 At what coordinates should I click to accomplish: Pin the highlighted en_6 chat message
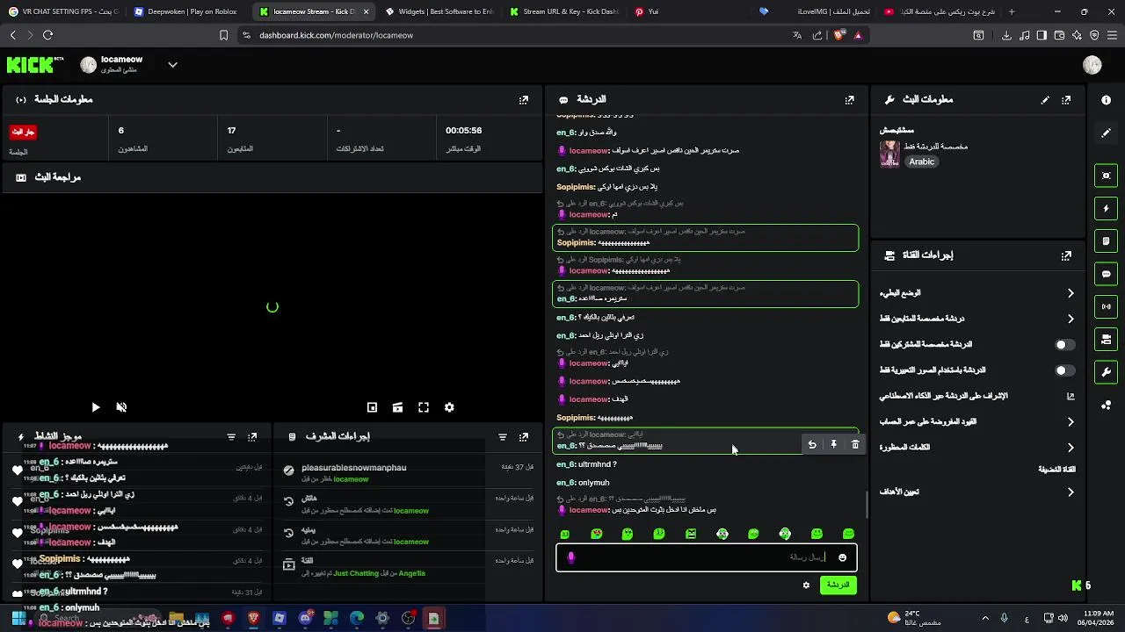(x=834, y=445)
